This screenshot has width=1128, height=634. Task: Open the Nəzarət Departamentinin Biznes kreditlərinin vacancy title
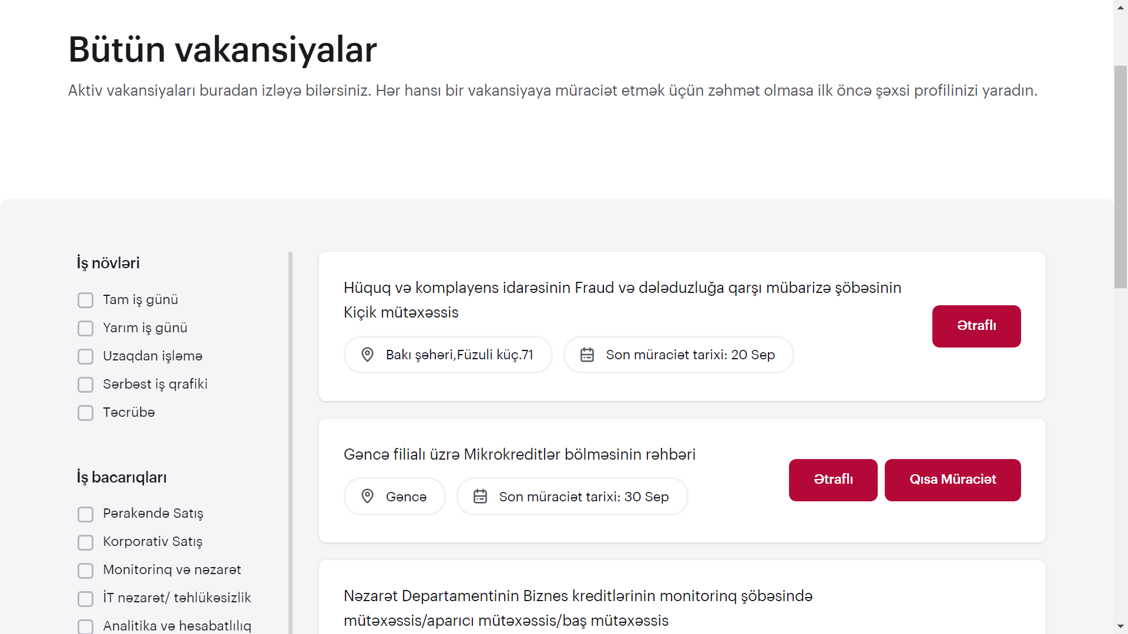coord(578,608)
